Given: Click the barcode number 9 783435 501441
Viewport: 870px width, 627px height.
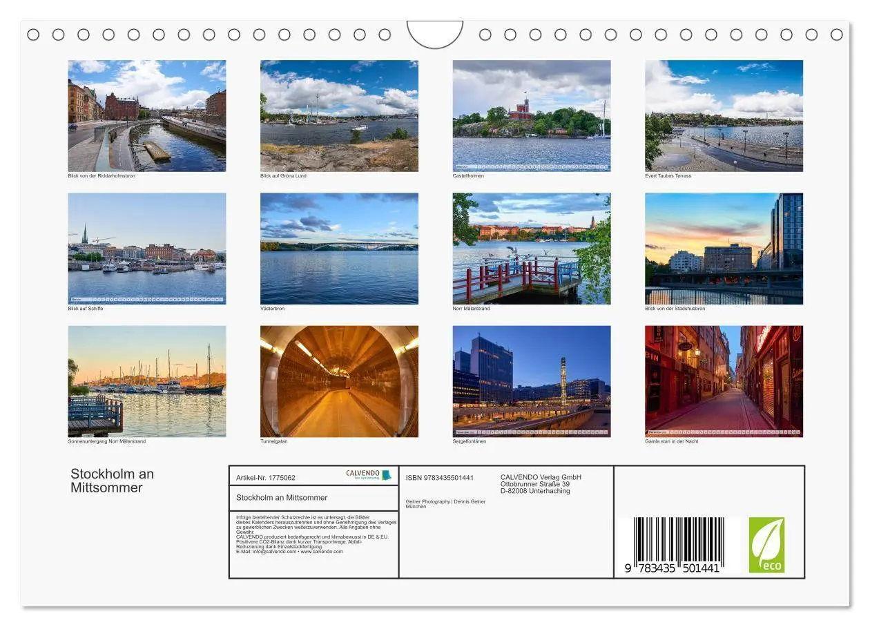Looking at the screenshot, I should point(673,568).
